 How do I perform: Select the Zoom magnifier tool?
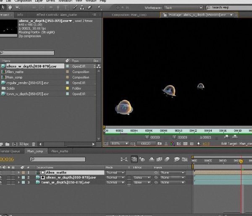pyautogui.click(x=18, y=7)
